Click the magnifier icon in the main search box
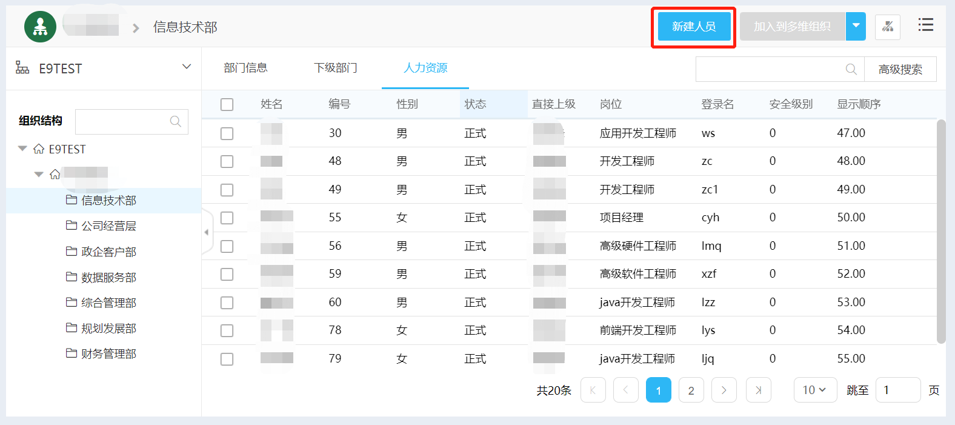Screen dimensions: 955x425 pyautogui.click(x=851, y=69)
